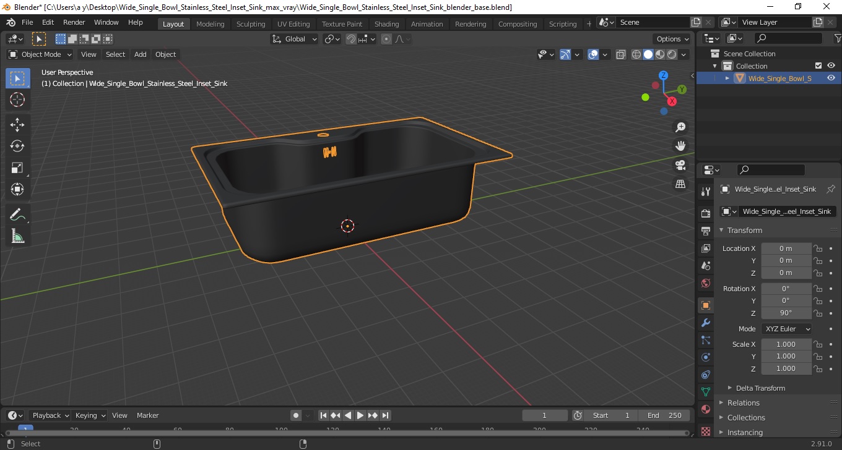Open the Output properties tab
Image resolution: width=842 pixels, height=450 pixels.
coord(705,231)
